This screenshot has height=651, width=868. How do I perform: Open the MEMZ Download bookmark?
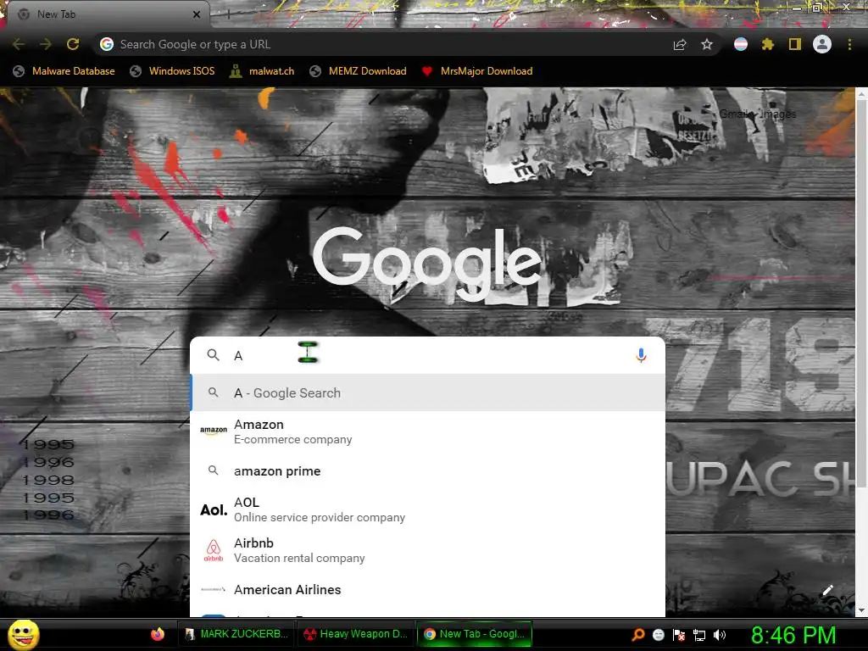coord(359,71)
